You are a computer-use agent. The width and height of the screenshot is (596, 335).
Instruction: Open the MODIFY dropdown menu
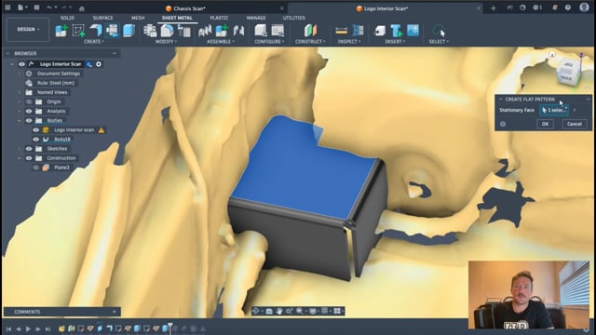coord(166,41)
